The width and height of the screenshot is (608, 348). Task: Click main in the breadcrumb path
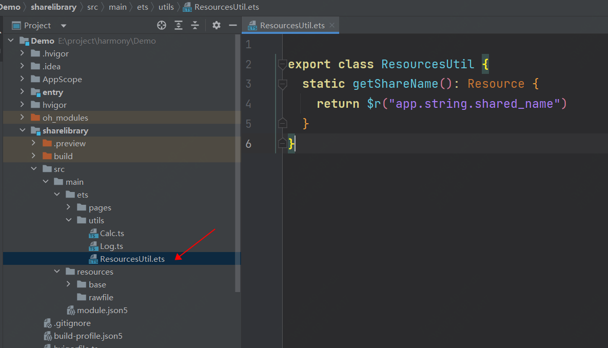click(x=117, y=7)
